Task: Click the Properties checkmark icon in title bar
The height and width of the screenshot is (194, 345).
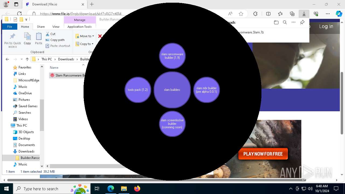Action: coord(15,19)
